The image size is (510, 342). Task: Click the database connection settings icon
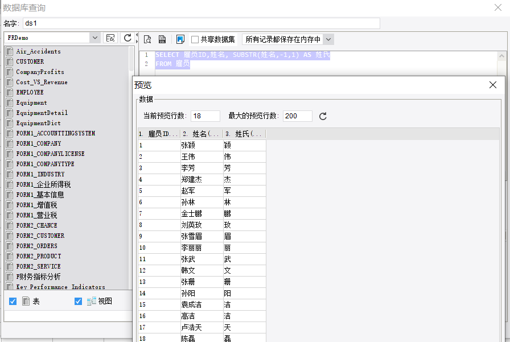coord(110,38)
